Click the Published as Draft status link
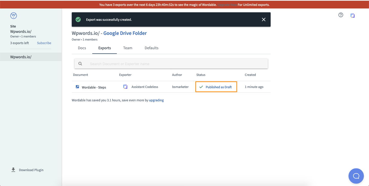369x186 pixels. pyautogui.click(x=219, y=87)
